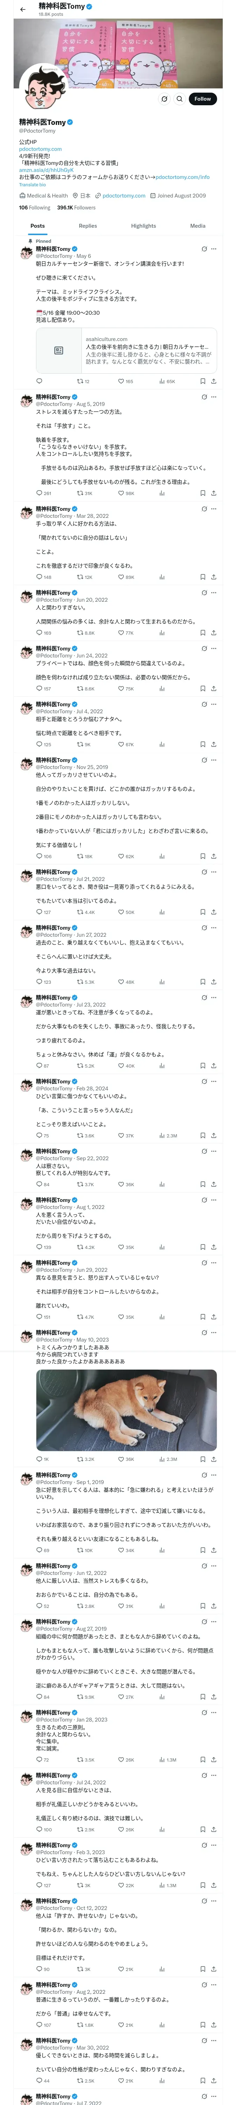View the Shiba dog photo
The height and width of the screenshot is (2105, 236).
126,1422
